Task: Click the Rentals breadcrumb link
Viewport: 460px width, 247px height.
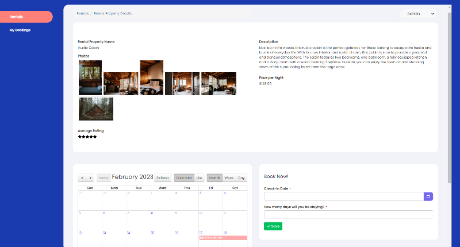Action: (x=83, y=13)
